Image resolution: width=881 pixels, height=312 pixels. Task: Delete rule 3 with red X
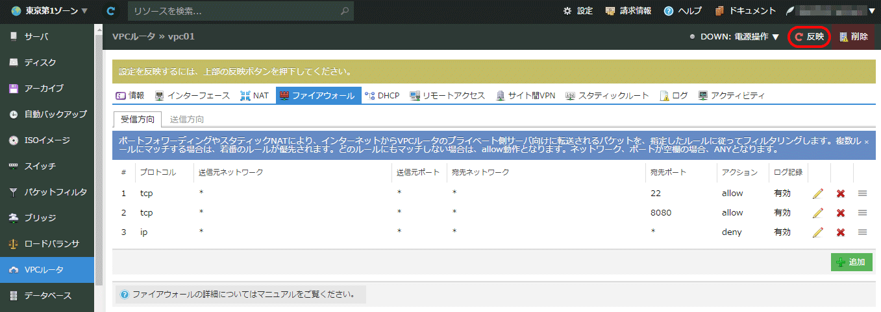pyautogui.click(x=841, y=232)
